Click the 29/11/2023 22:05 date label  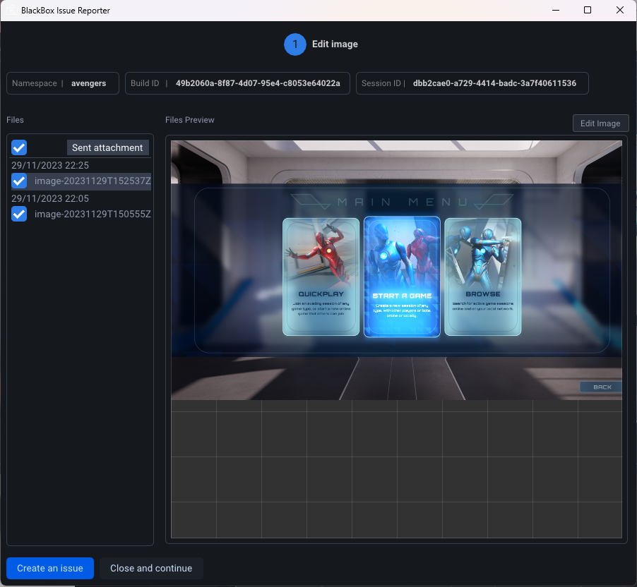point(50,198)
